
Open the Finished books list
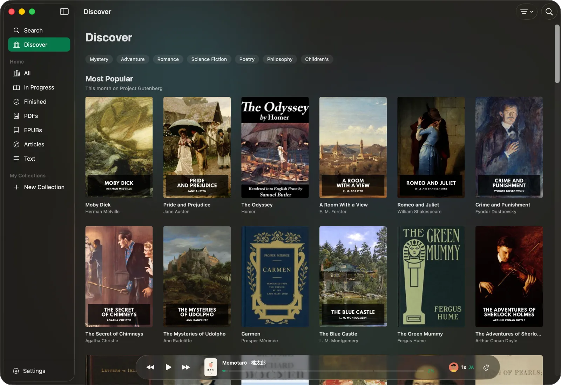click(39, 102)
